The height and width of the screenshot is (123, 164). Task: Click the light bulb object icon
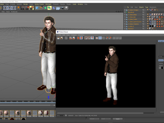66,8
